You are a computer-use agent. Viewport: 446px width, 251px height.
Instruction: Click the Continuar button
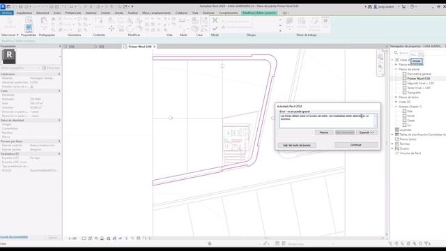coord(356,145)
